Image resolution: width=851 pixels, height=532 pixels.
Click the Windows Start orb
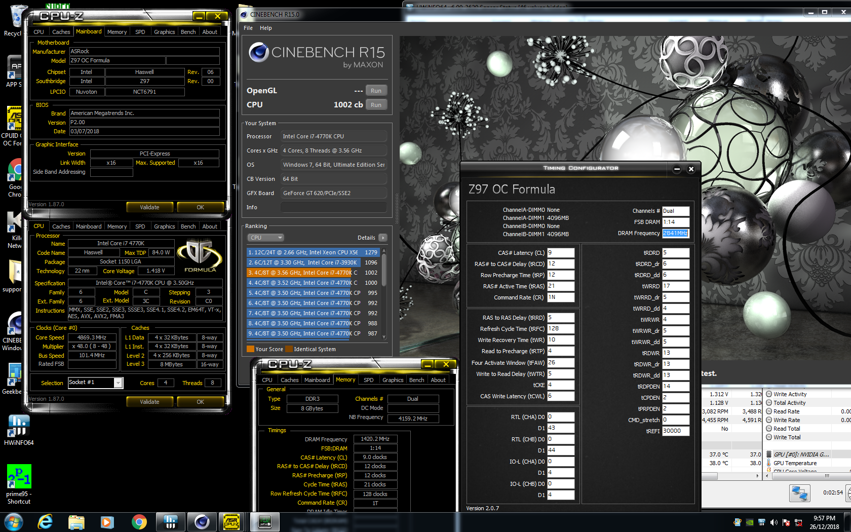14,522
